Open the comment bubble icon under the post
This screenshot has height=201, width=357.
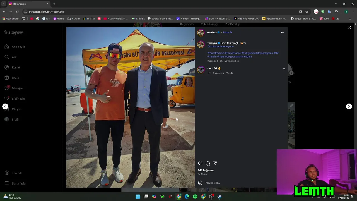208,163
